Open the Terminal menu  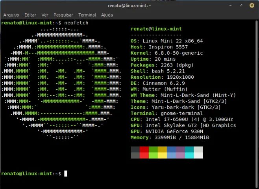[x=87, y=15]
